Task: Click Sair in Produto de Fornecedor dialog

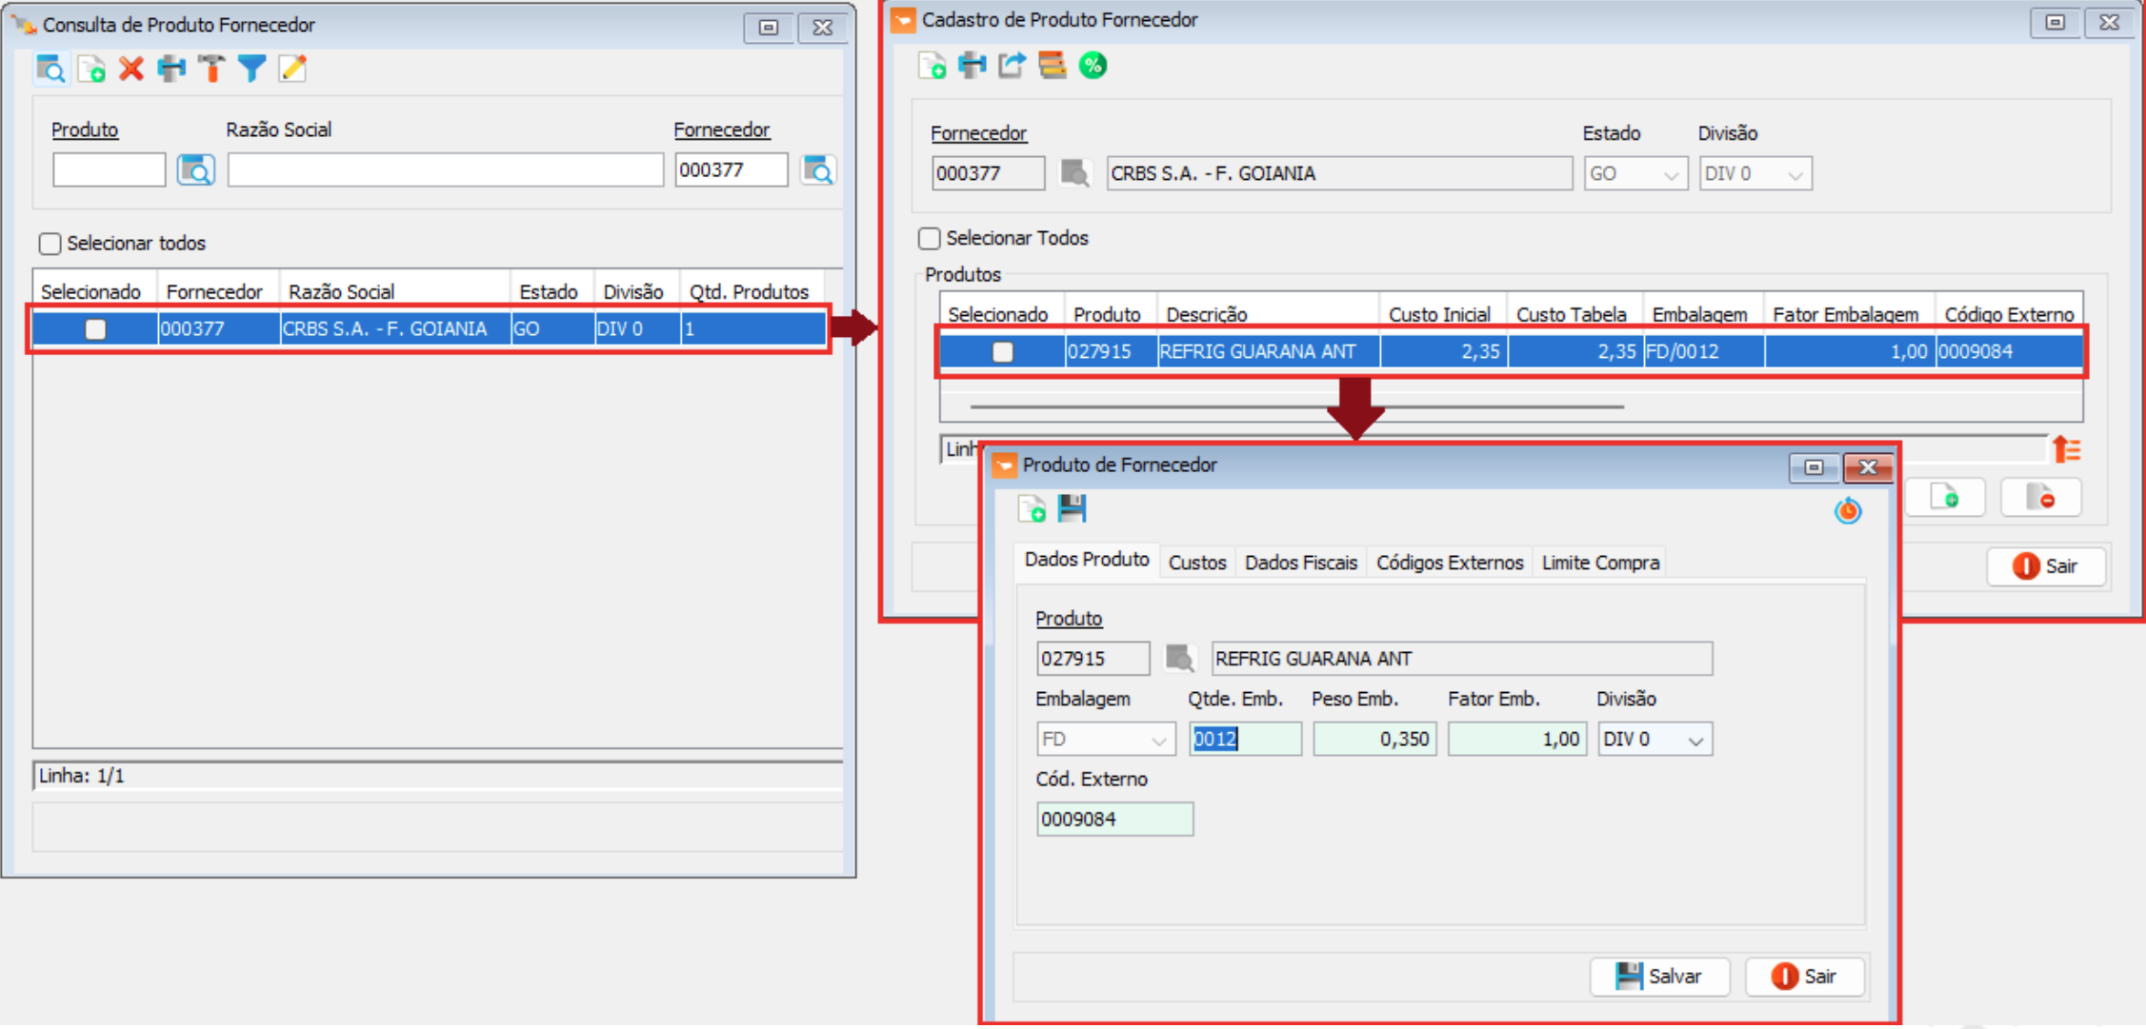Action: pos(1804,976)
